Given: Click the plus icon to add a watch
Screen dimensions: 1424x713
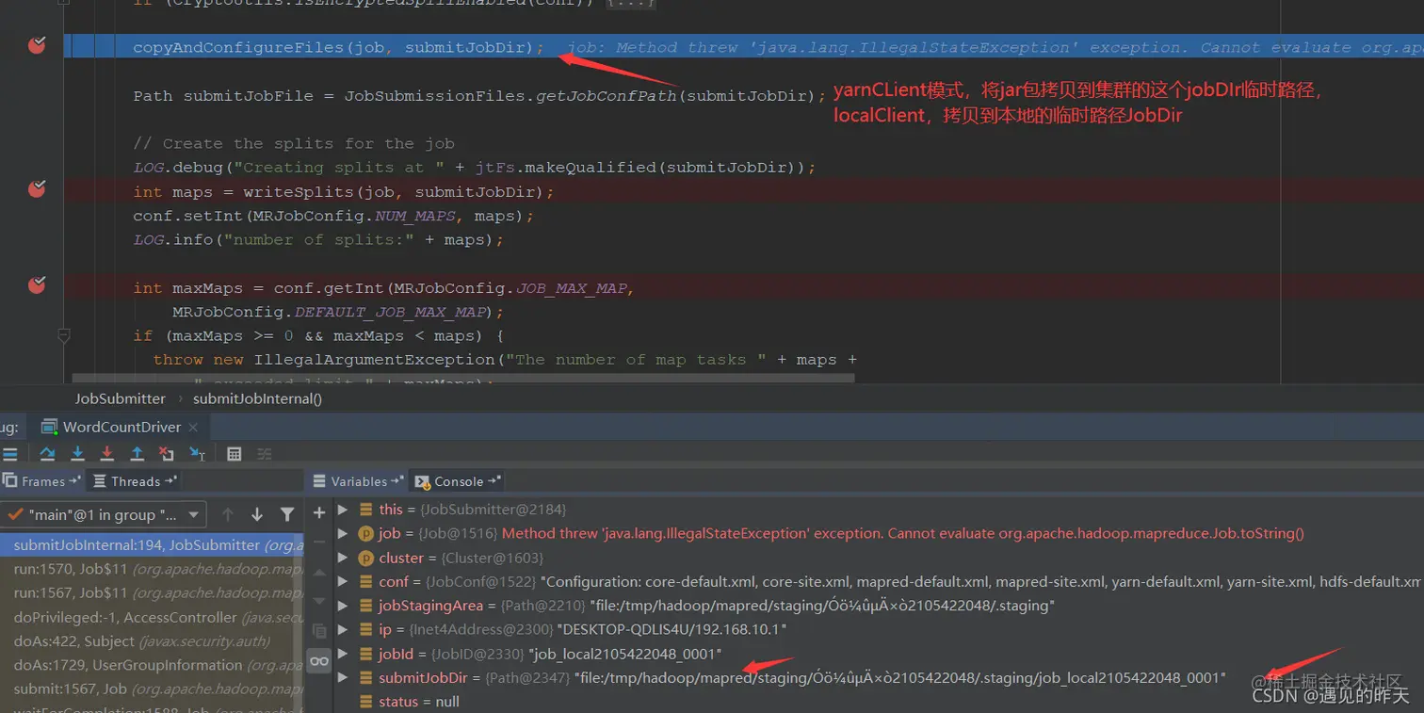Looking at the screenshot, I should click(x=319, y=512).
